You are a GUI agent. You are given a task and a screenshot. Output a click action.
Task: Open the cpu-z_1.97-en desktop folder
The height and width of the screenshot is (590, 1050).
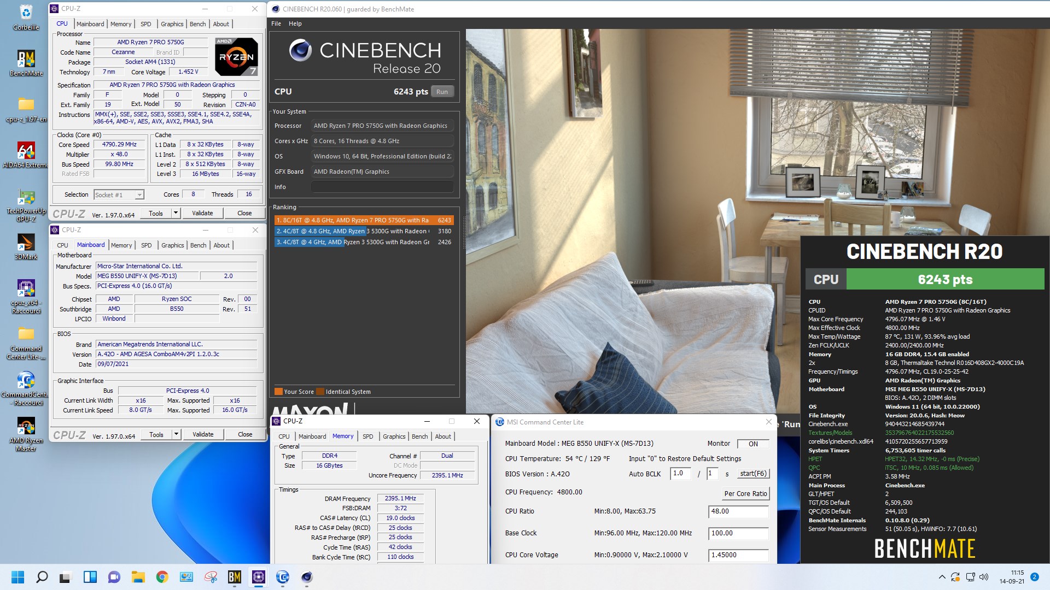click(26, 109)
